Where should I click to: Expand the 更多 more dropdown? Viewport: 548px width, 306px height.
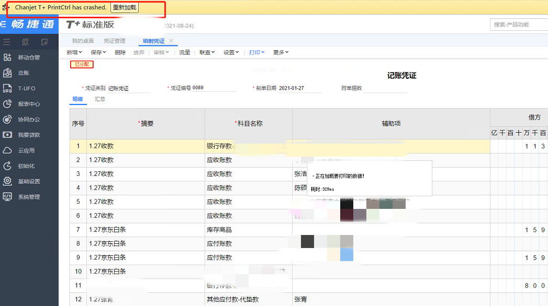pyautogui.click(x=281, y=52)
